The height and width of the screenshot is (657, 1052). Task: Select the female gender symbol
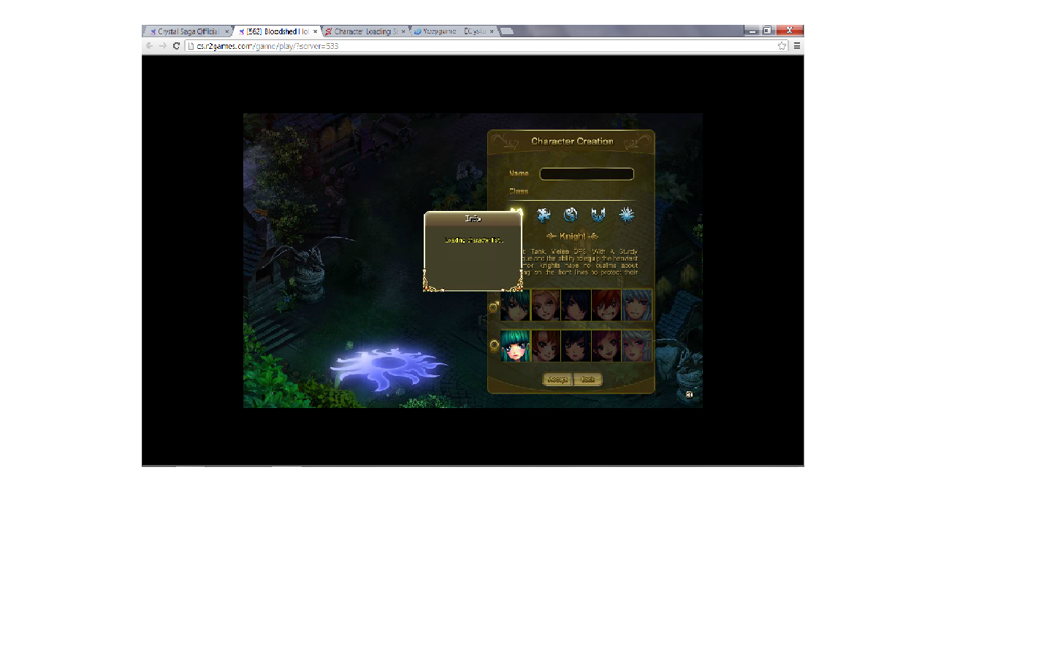click(494, 345)
